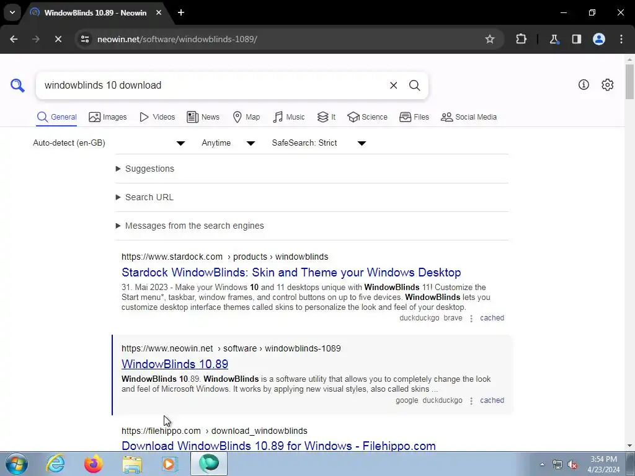Clear the search query with the X icon

[393, 86]
